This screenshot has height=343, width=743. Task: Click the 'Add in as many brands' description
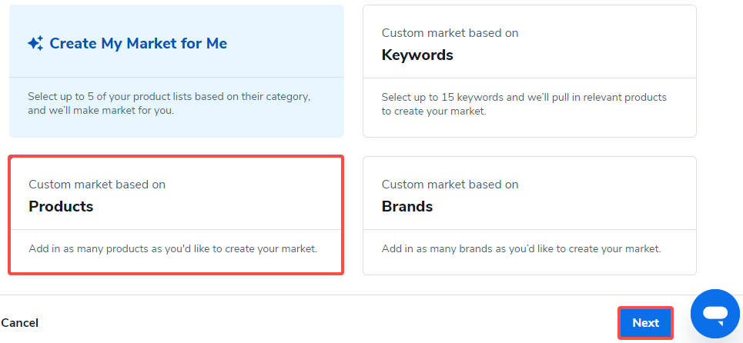coord(521,249)
